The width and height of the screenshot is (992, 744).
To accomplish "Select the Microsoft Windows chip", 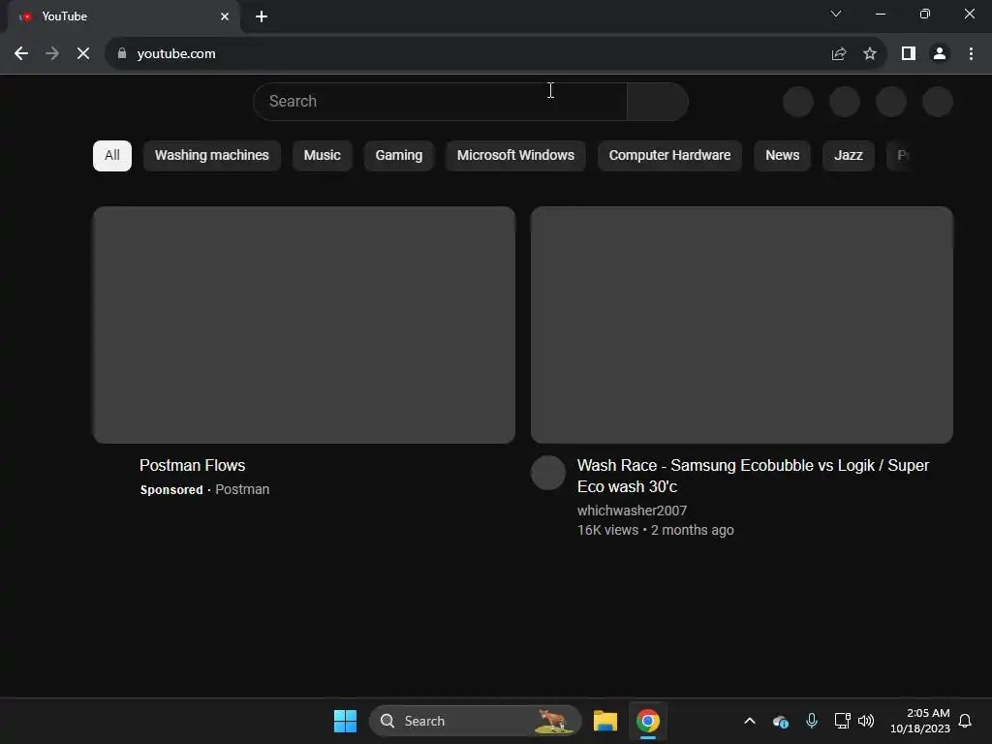I will pos(515,156).
